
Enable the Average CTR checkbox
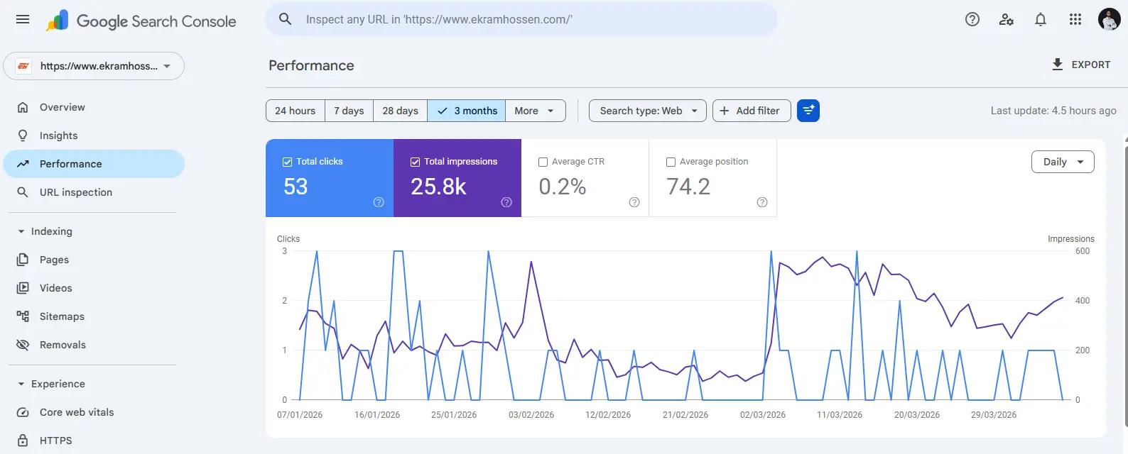click(543, 162)
